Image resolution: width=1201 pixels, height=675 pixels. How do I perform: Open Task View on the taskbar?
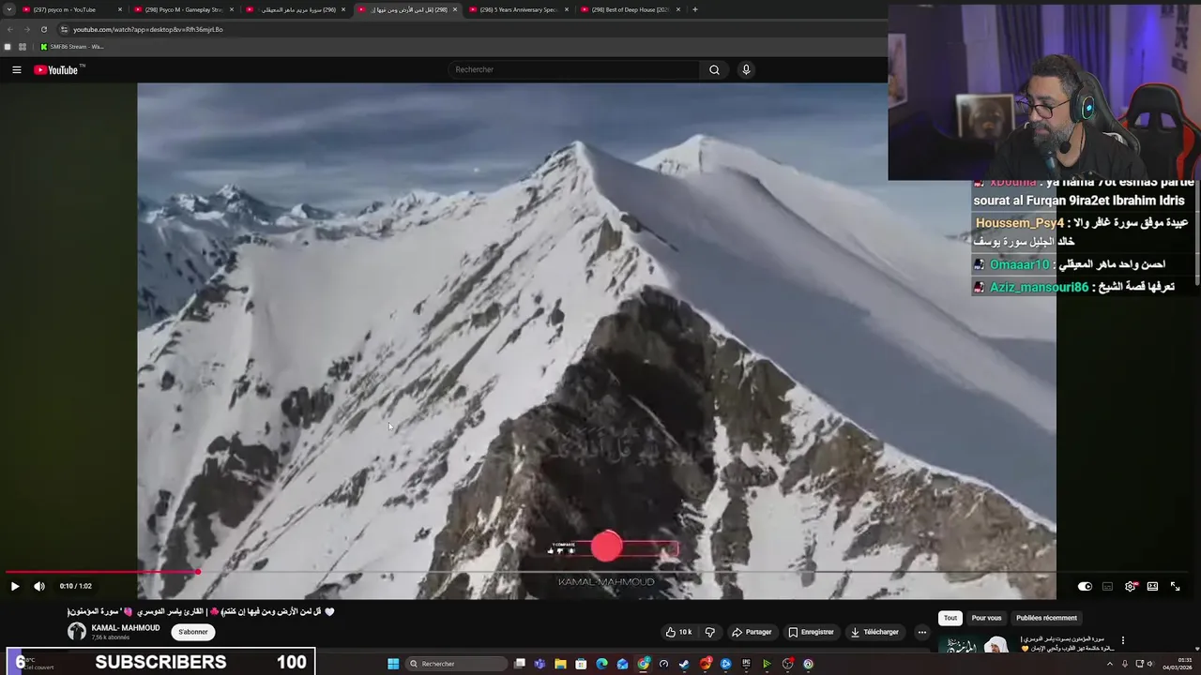pyautogui.click(x=519, y=664)
